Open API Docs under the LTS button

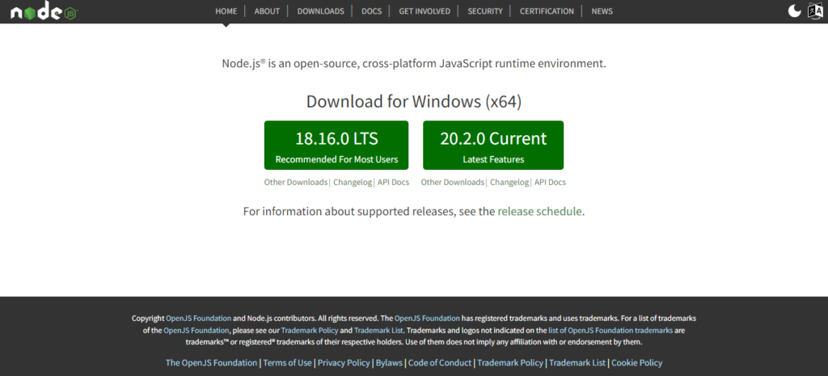pyautogui.click(x=394, y=182)
